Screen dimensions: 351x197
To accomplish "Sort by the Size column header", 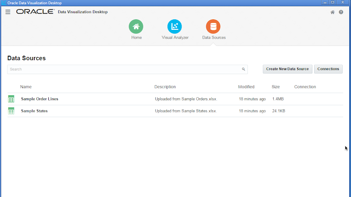I will (x=276, y=86).
